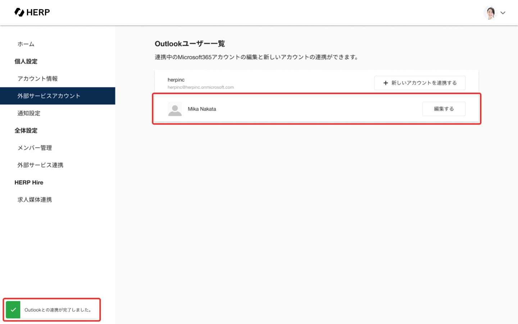518x324 pixels.
Task: Open 外部サービス連携 settings
Action: pyautogui.click(x=40, y=165)
